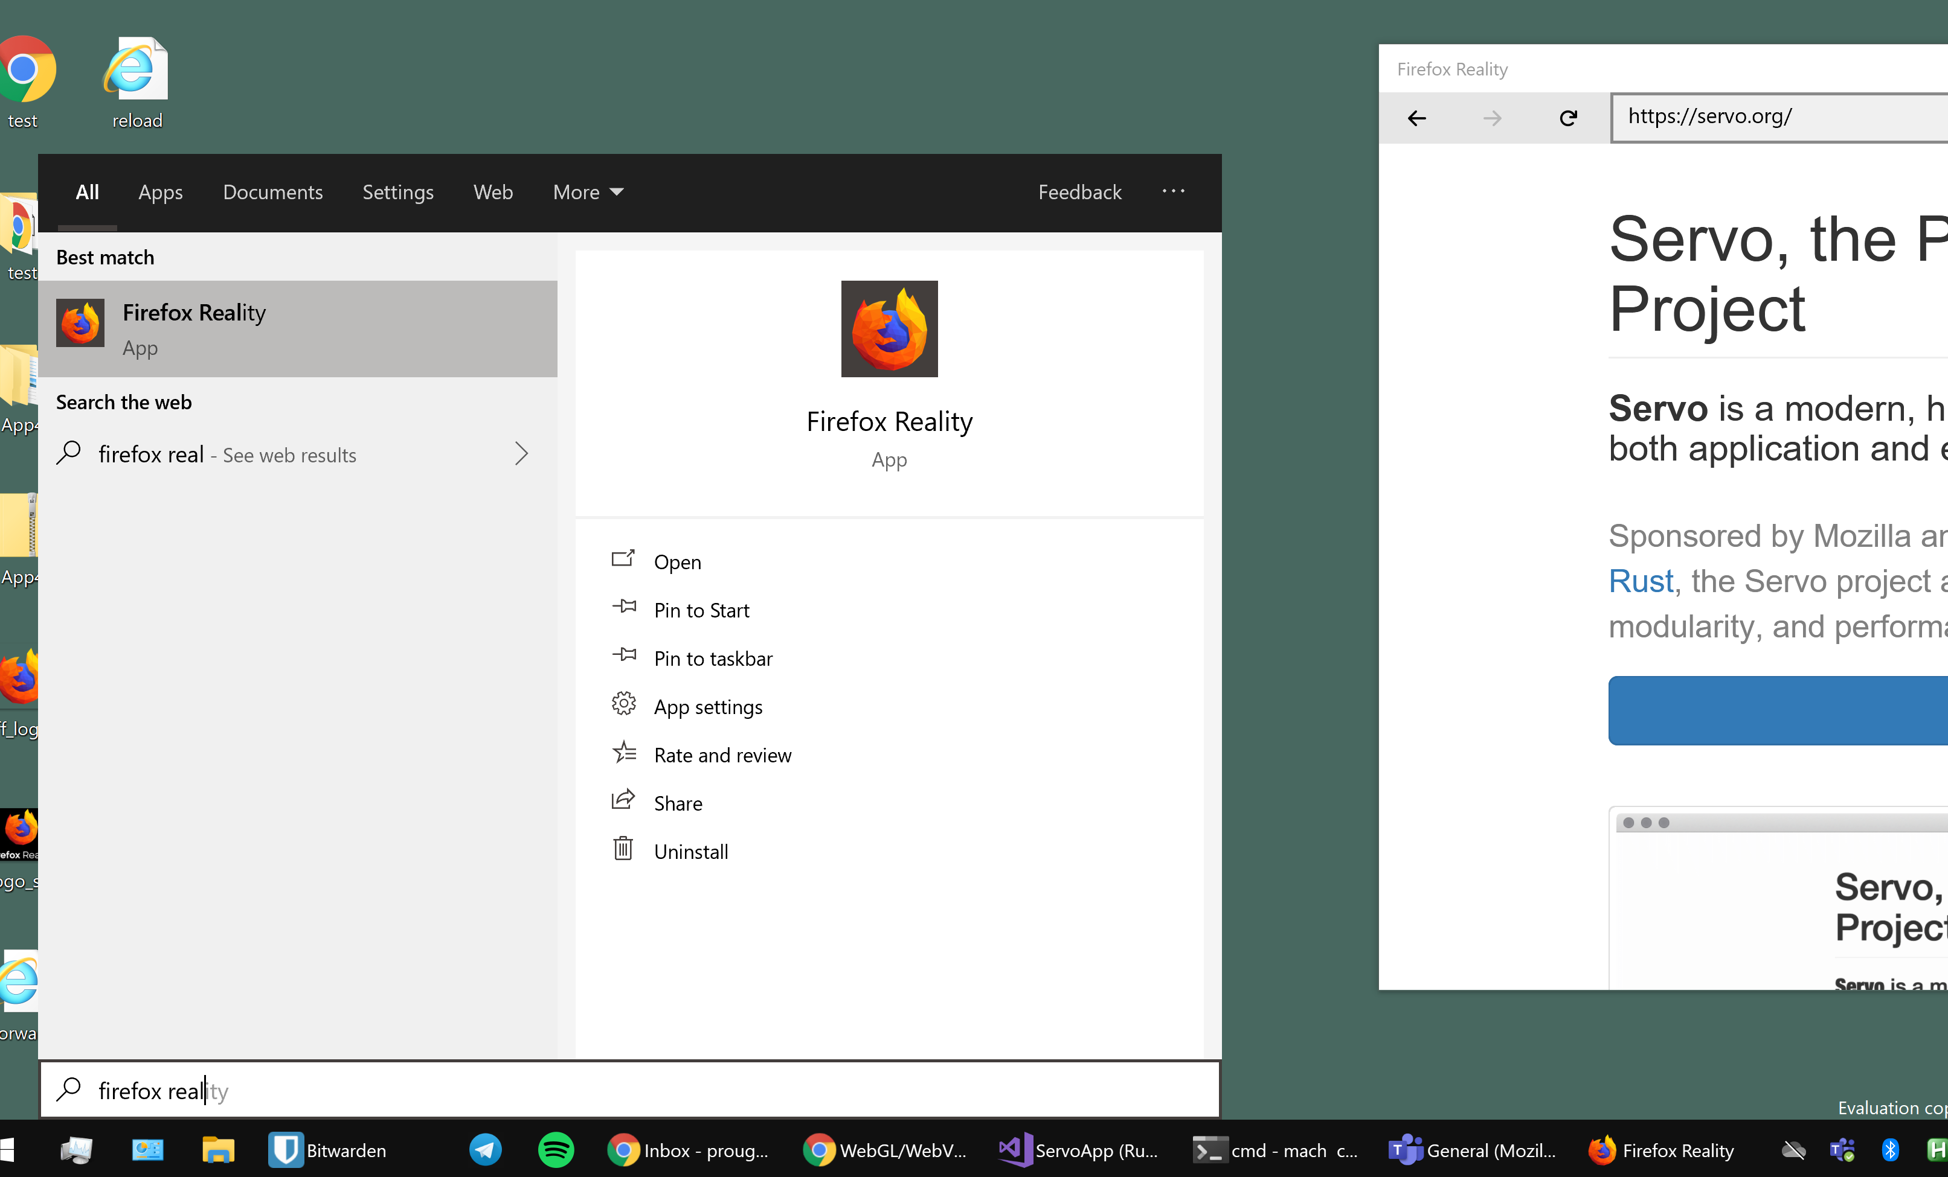Click the browser reload icon
The width and height of the screenshot is (1948, 1177).
(1569, 118)
